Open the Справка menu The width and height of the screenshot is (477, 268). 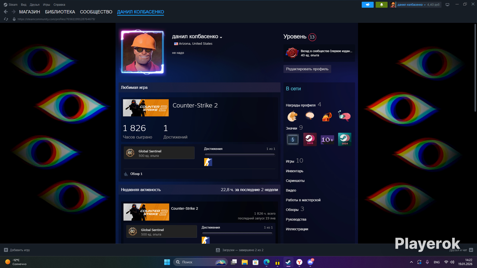[x=59, y=5]
